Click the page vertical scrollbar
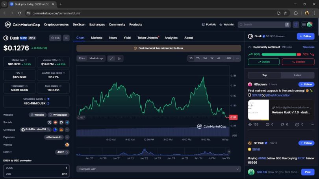This screenshot has height=179, width=319. point(318,26)
